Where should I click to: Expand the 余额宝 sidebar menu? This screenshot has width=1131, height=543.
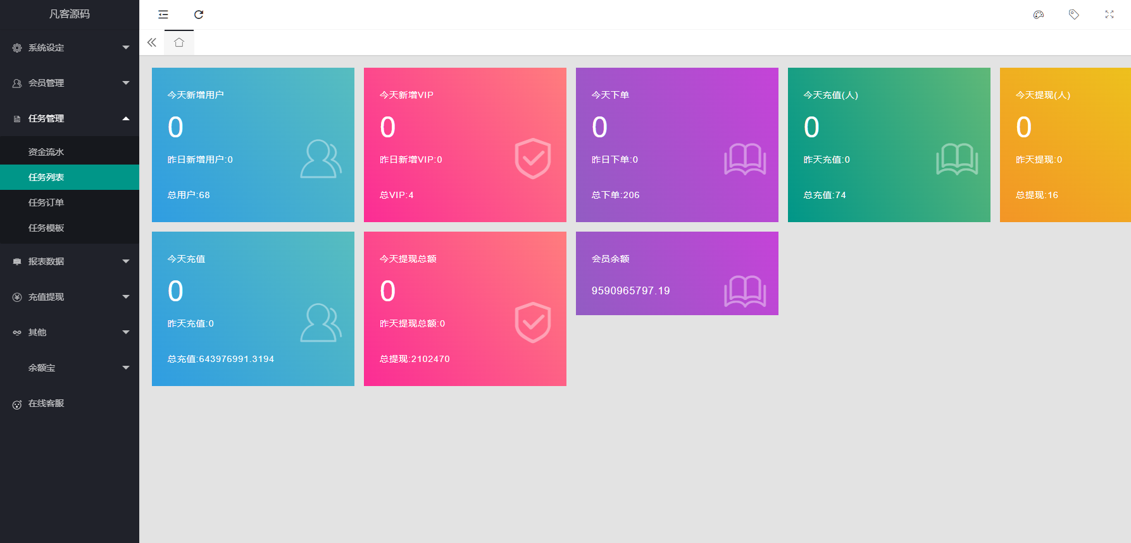pyautogui.click(x=70, y=368)
